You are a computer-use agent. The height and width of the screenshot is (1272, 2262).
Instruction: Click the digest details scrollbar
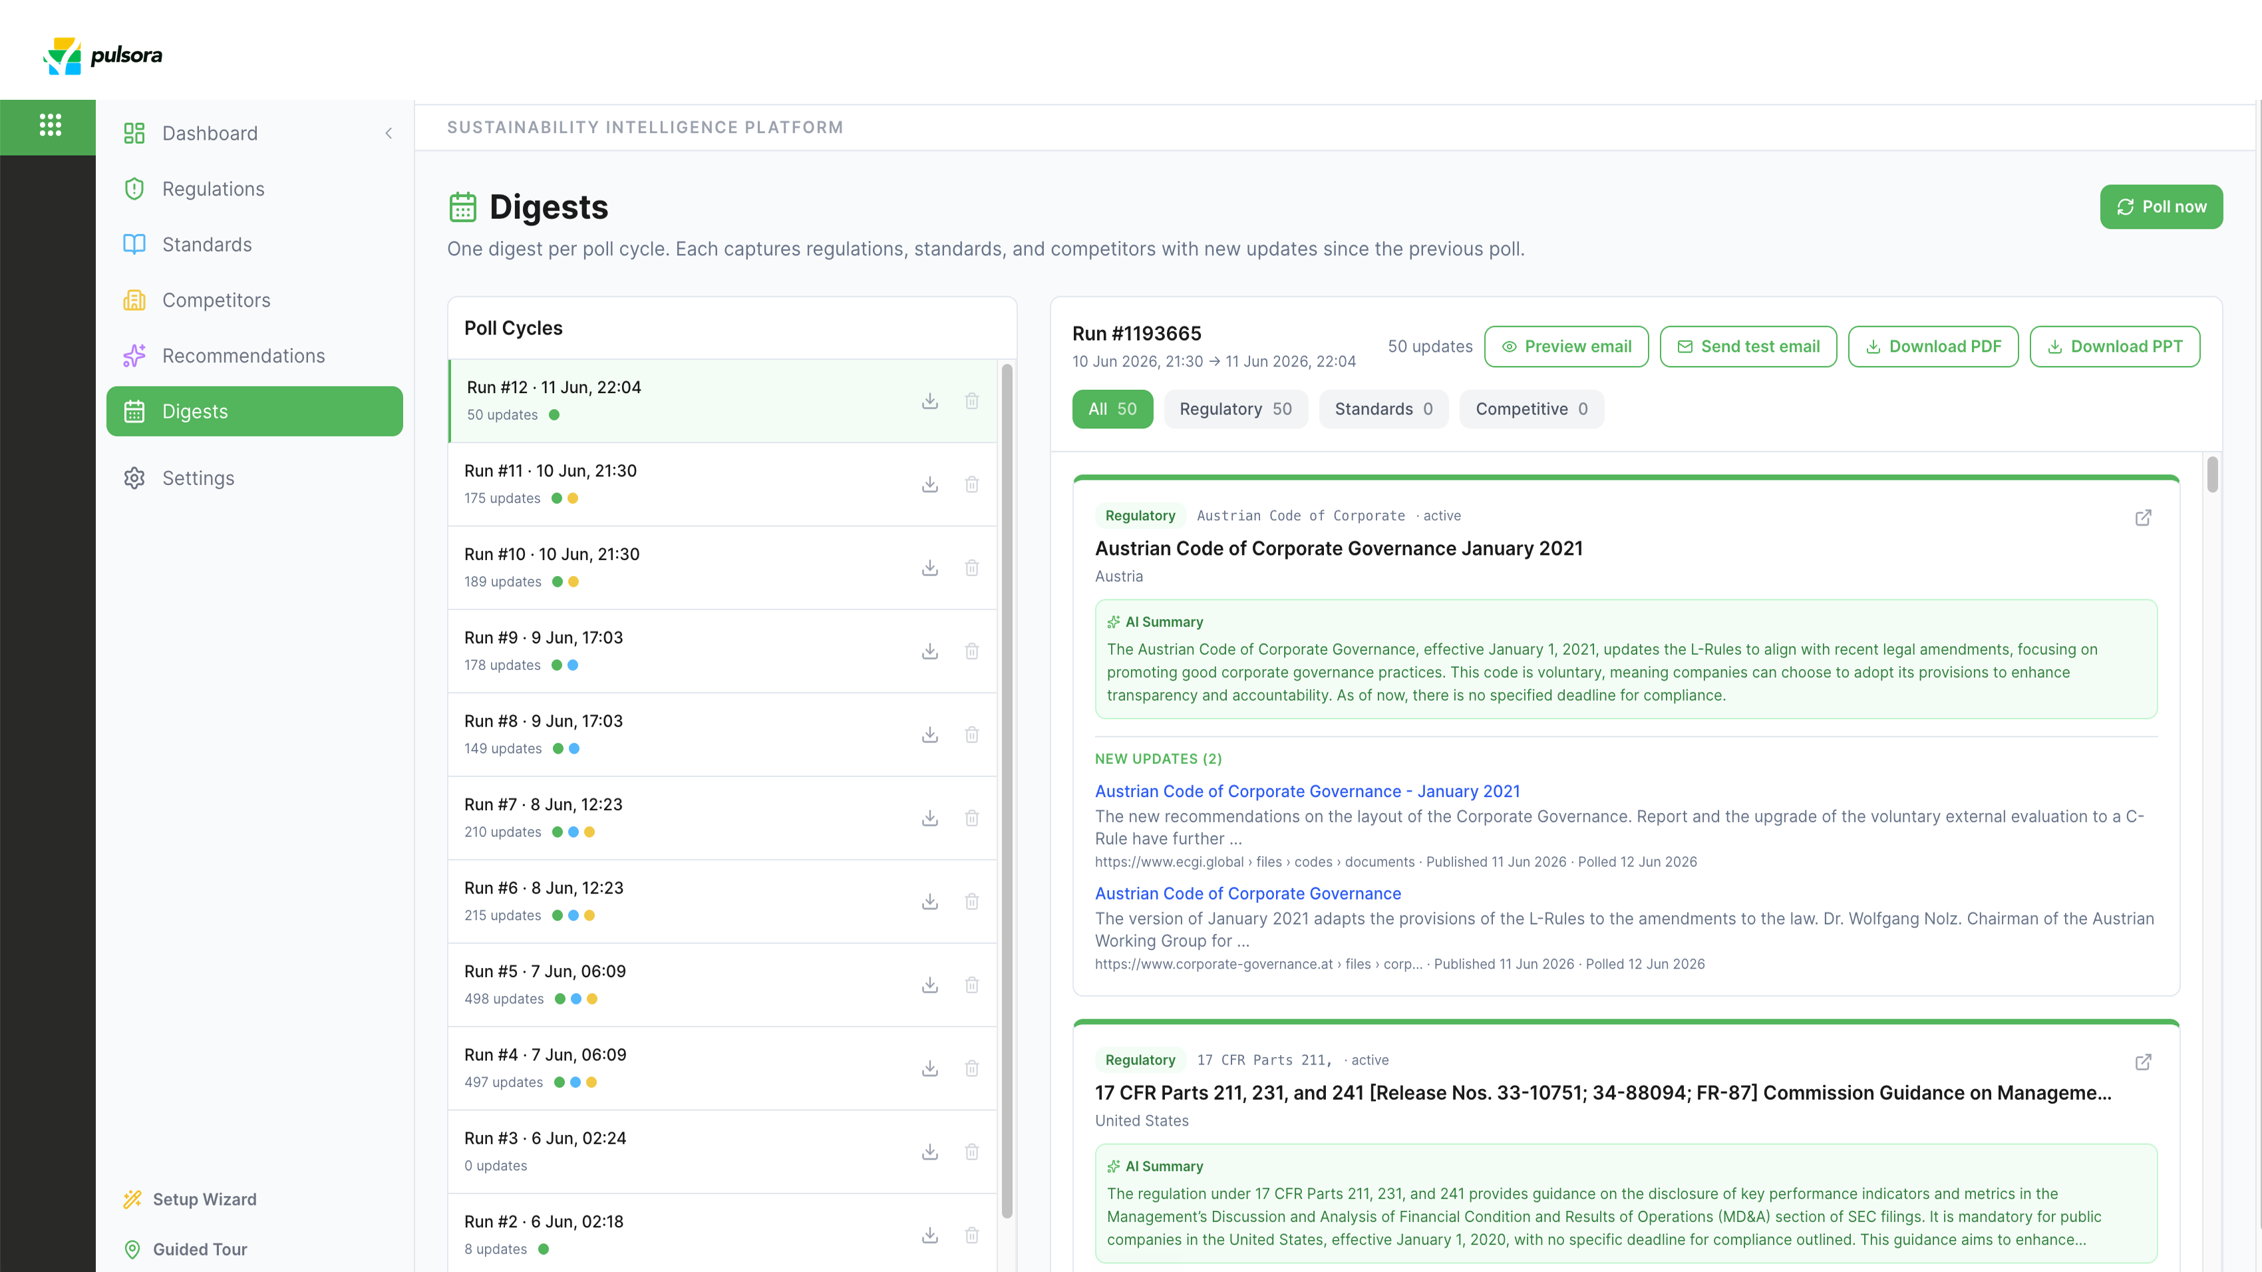pos(2212,475)
